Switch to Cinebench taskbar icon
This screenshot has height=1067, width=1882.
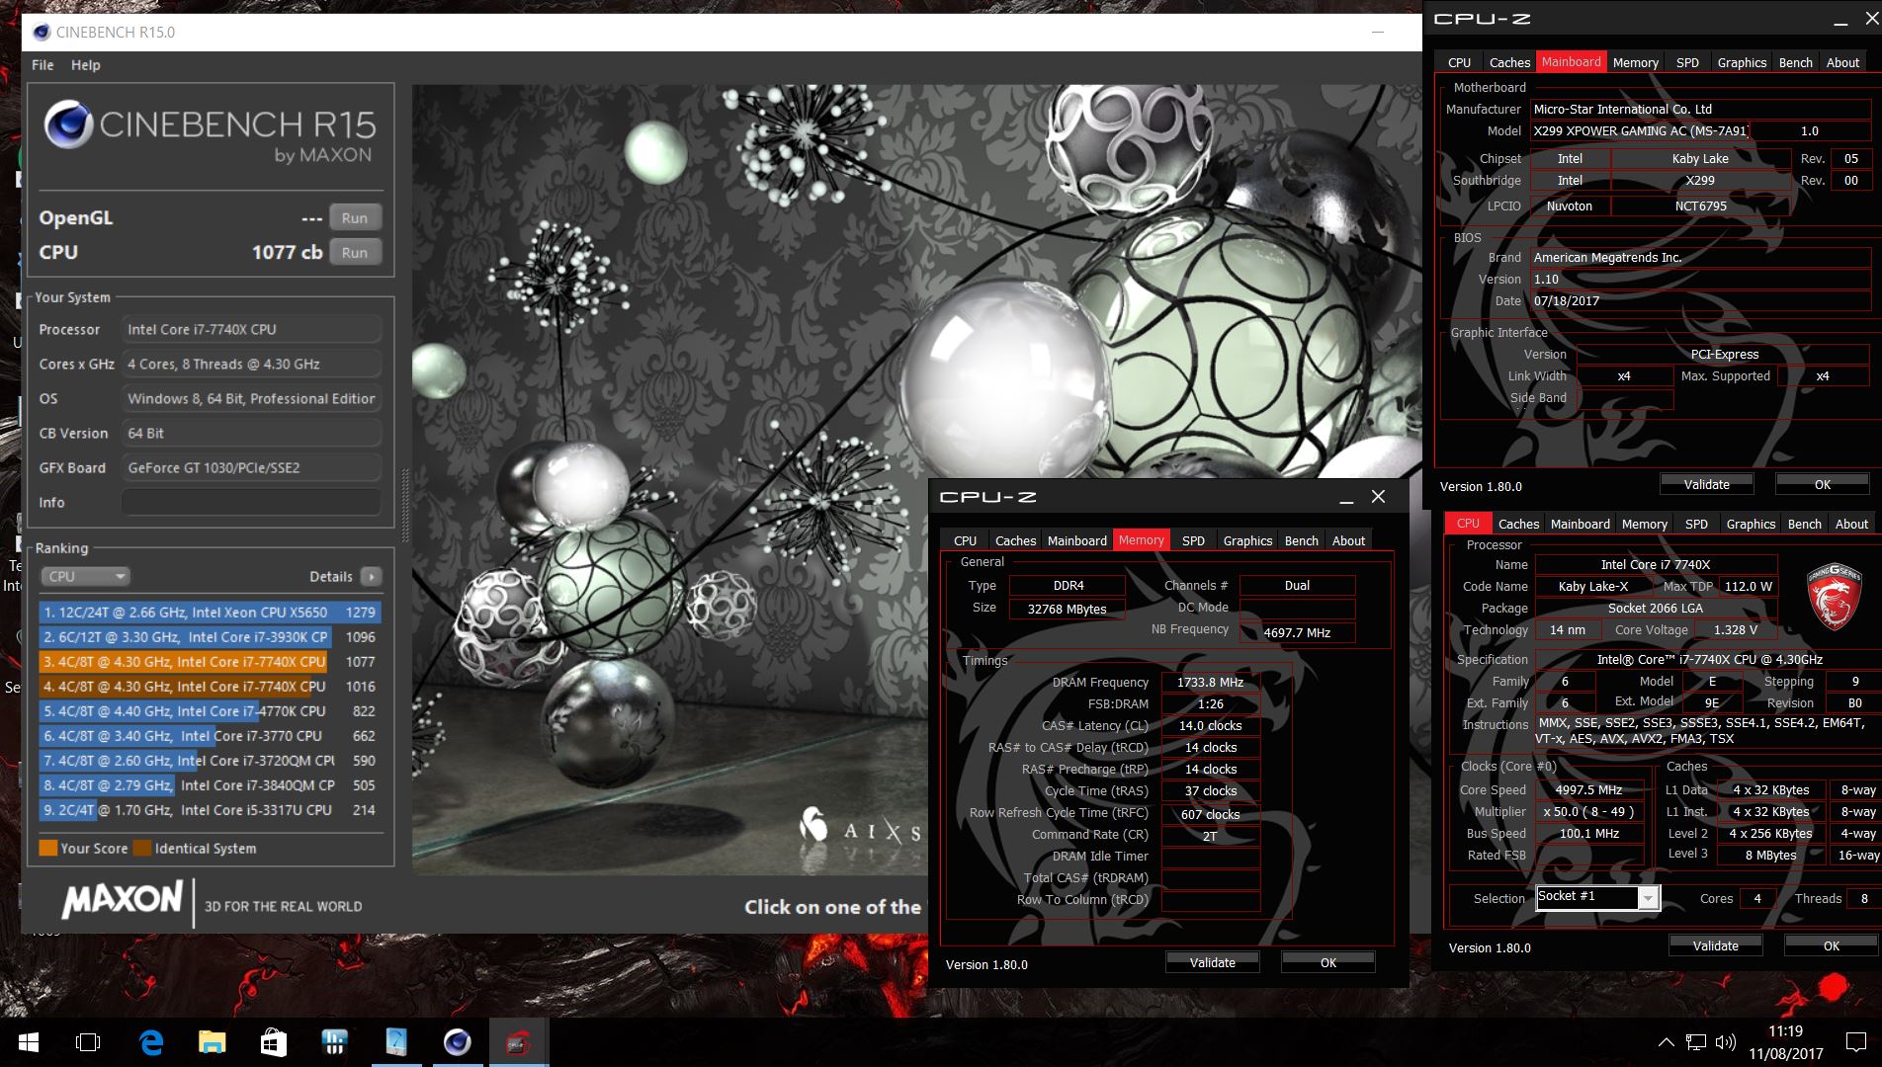point(457,1042)
